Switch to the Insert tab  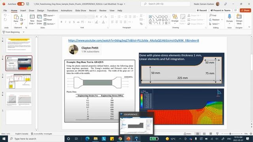[23, 11]
